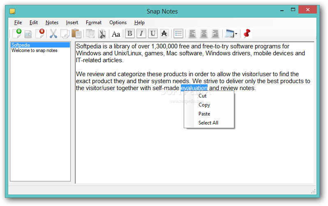Toggle the bullet list button
The height and width of the screenshot is (206, 328).
(178, 34)
